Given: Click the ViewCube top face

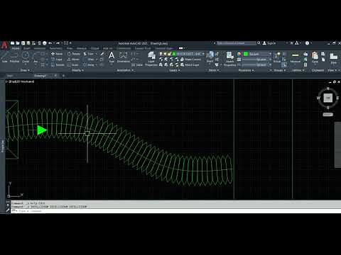Looking at the screenshot, I should tap(328, 98).
